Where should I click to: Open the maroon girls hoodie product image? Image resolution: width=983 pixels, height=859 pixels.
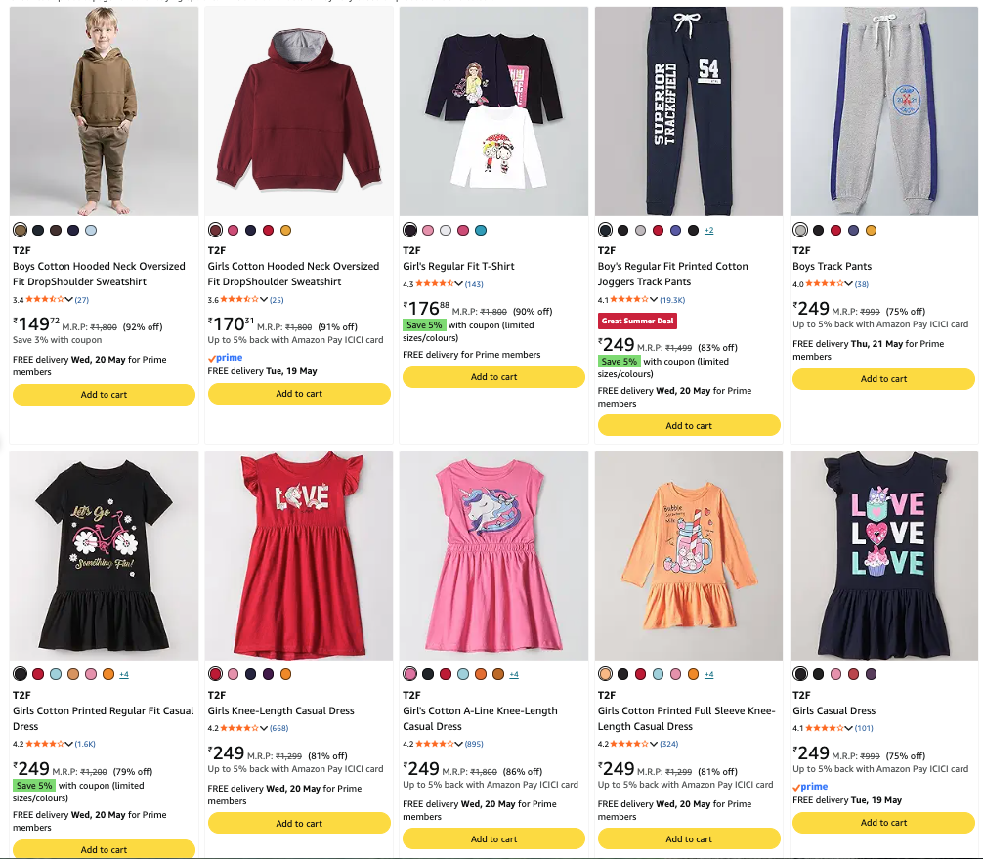[x=299, y=111]
